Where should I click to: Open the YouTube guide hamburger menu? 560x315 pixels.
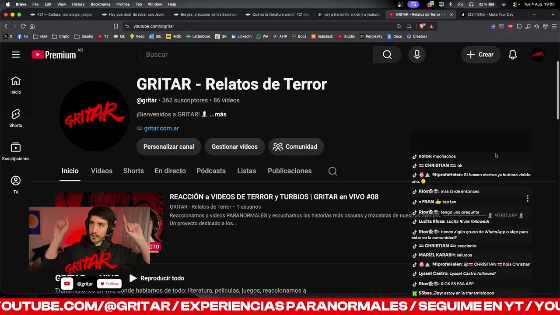coord(16,55)
